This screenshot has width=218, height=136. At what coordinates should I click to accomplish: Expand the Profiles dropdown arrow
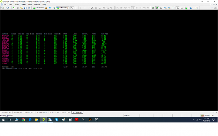tap(10, 8)
